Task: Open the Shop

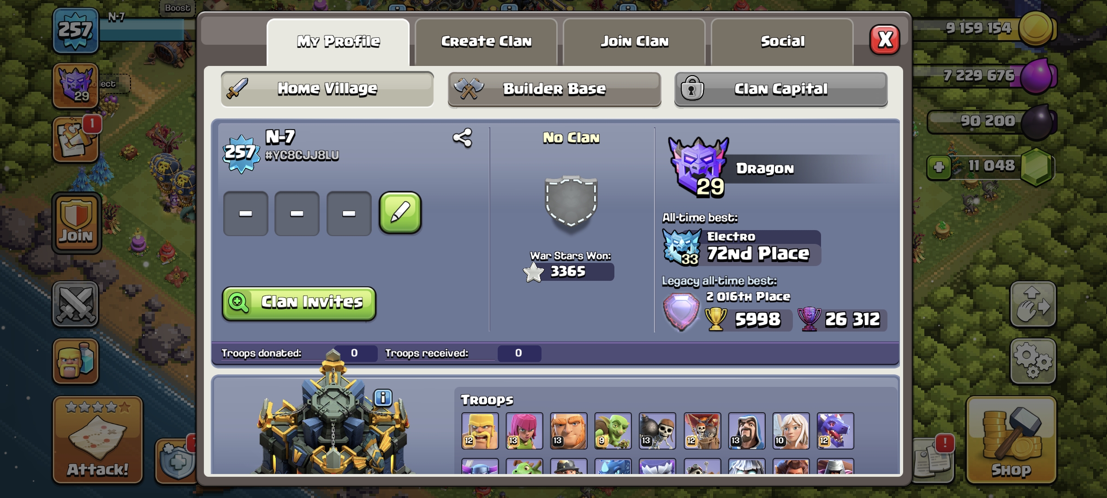Action: point(1011,440)
